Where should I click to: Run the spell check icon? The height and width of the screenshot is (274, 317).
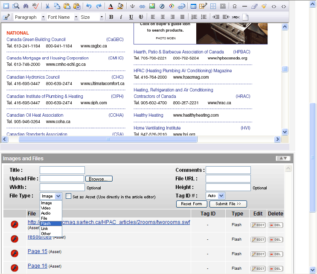coord(35,6)
